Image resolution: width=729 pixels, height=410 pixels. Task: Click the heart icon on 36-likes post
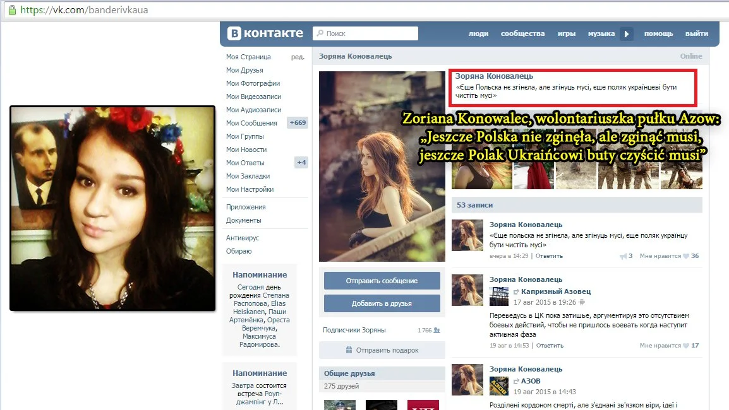point(686,256)
